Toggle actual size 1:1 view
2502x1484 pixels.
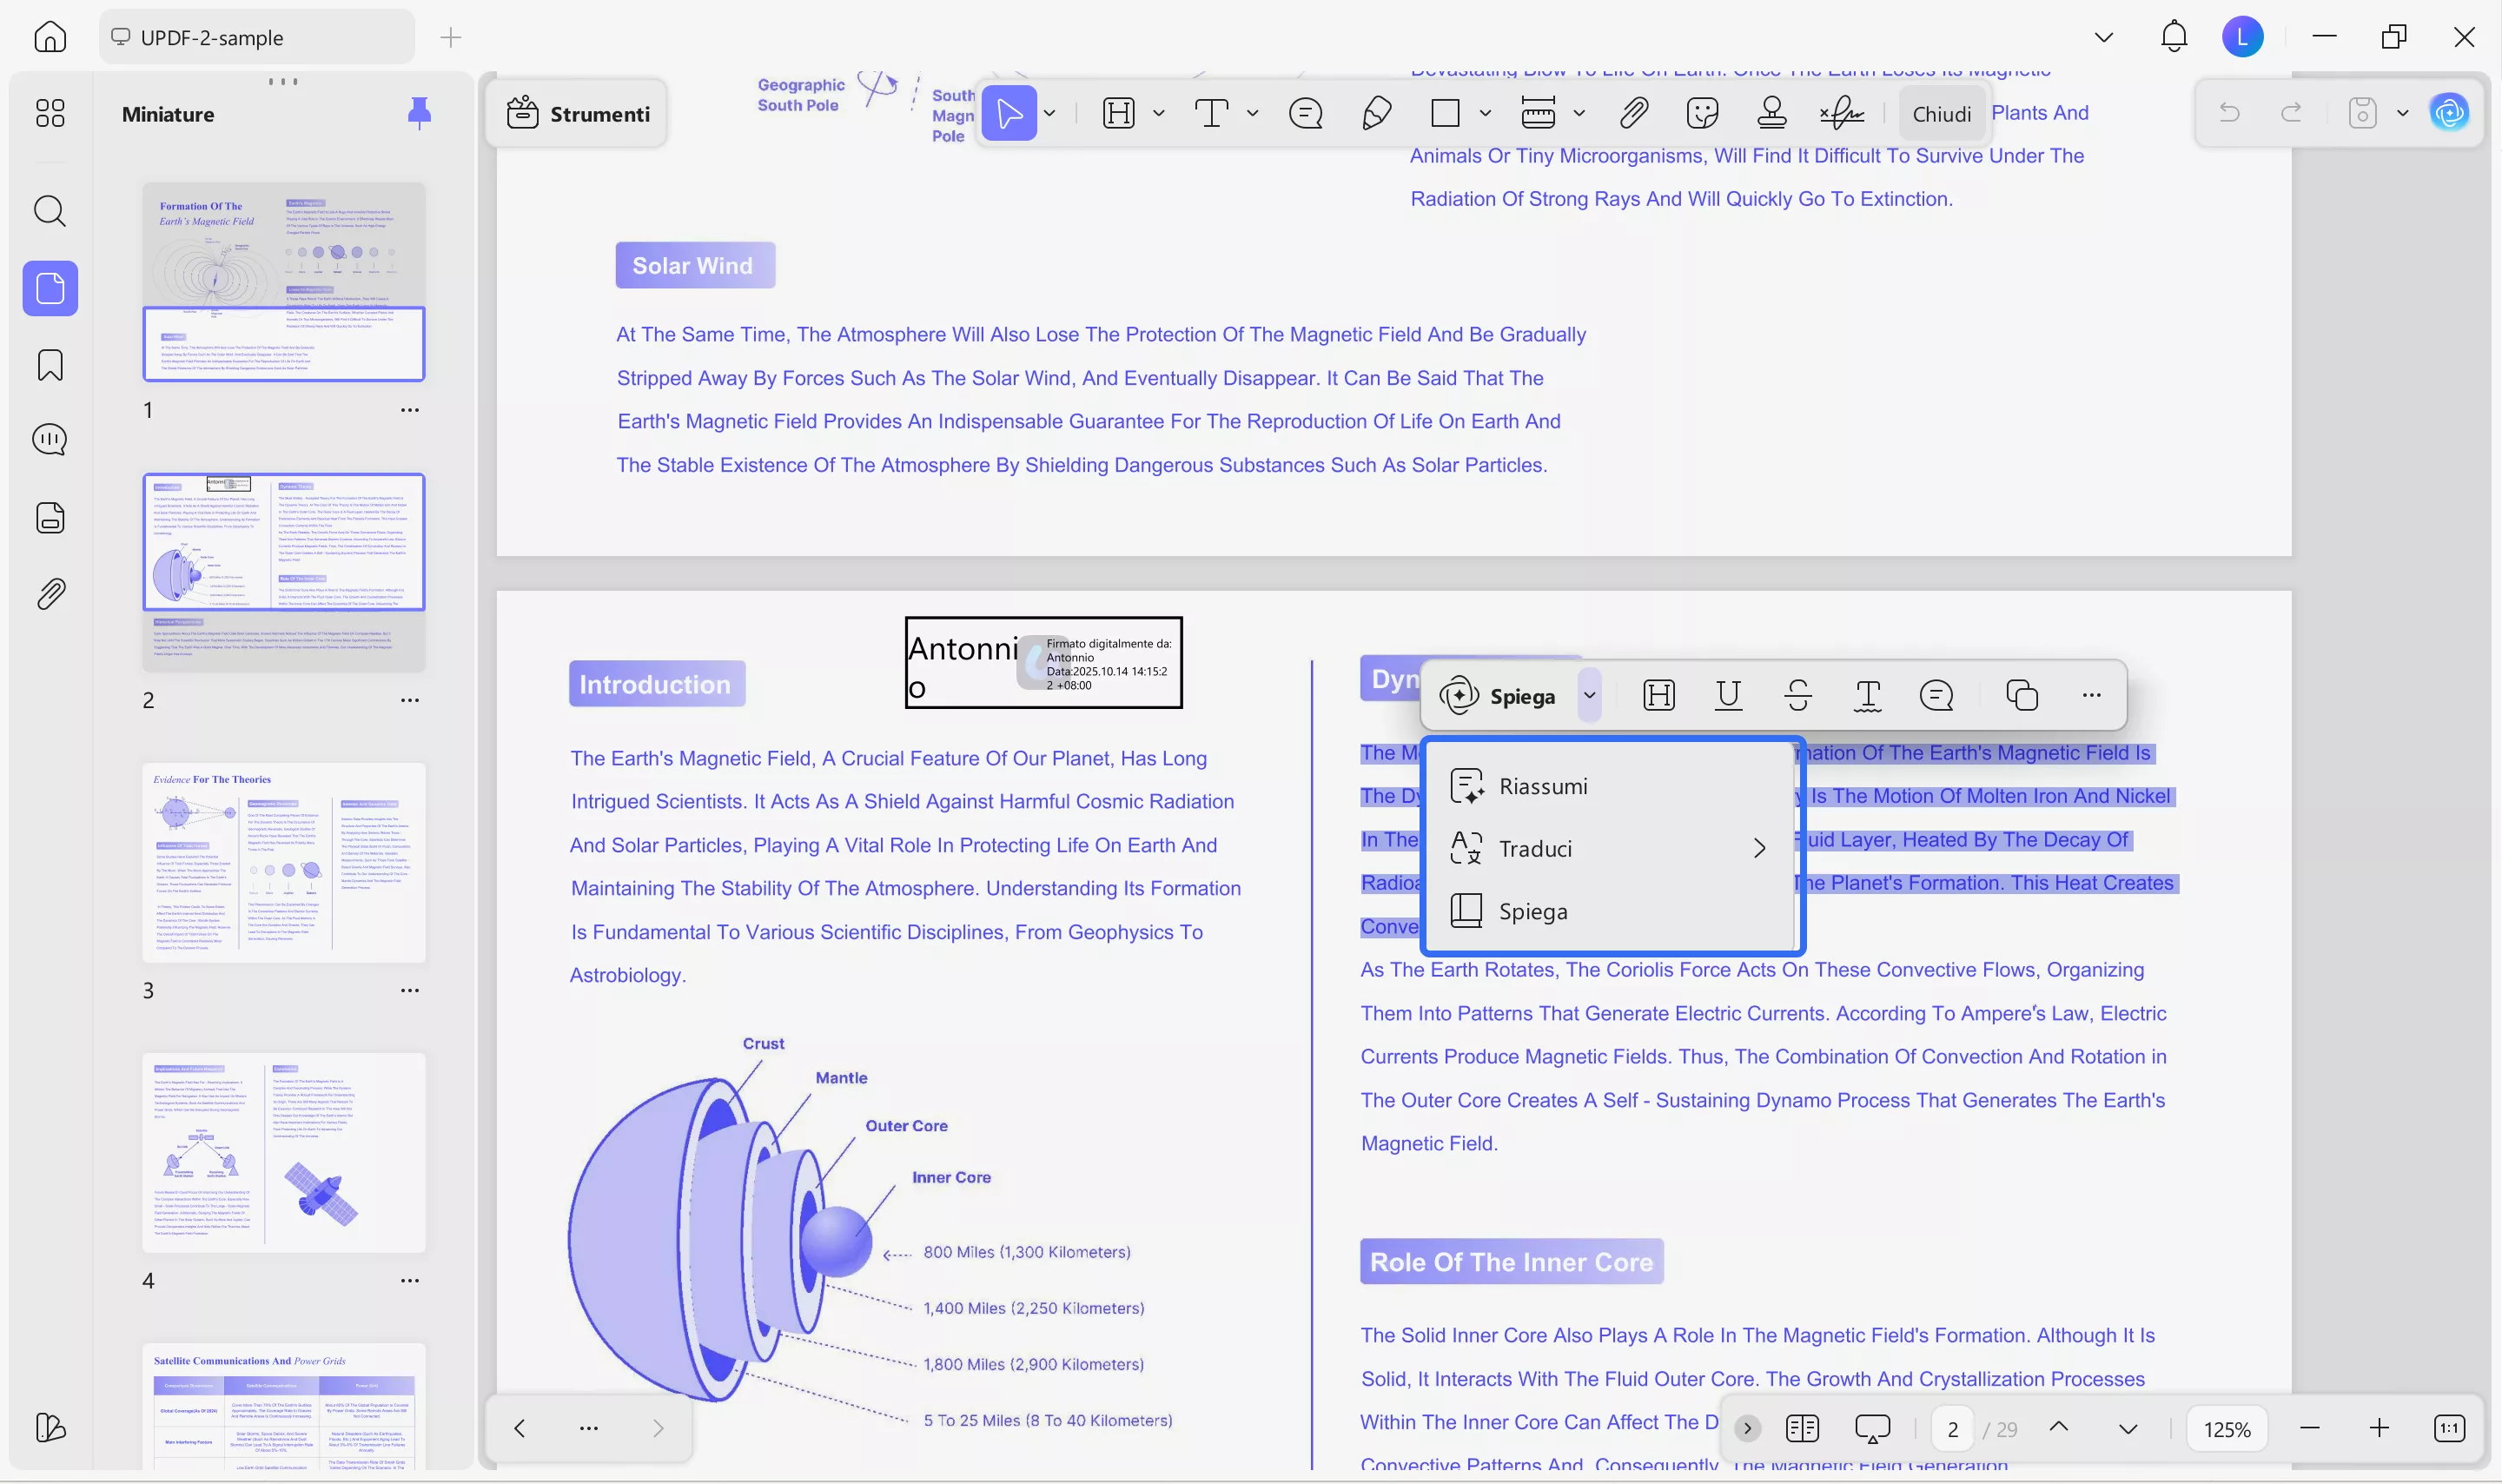(x=2449, y=1428)
